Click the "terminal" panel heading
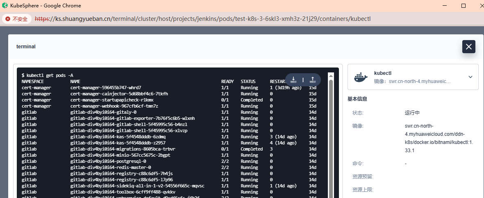Screen dimensions: 484x198 (26, 47)
